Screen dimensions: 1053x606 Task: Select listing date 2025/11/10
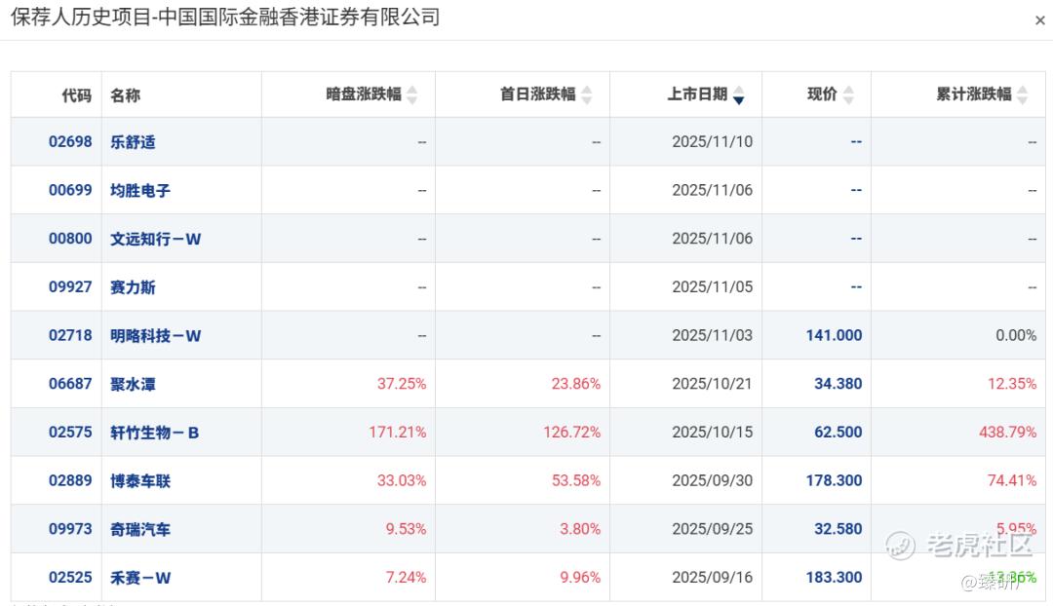(x=713, y=141)
